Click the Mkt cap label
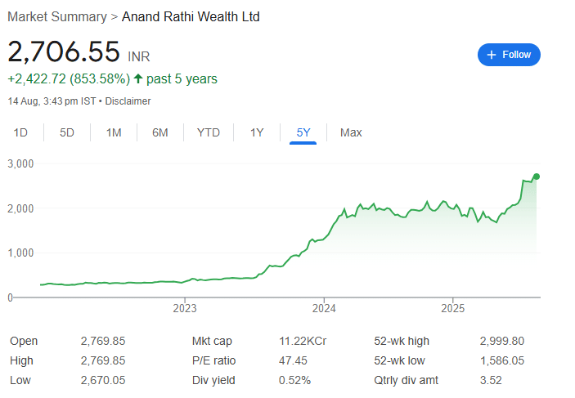575x398 pixels. click(x=212, y=341)
